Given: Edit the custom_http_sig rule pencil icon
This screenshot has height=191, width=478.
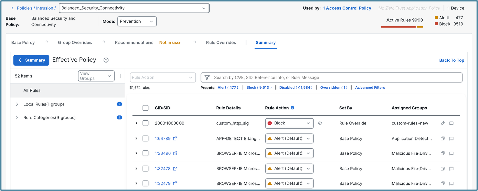Looking at the screenshot, I should tap(443, 123).
